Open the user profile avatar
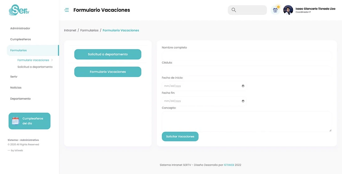Screen dimensions: 342x174 point(288,10)
